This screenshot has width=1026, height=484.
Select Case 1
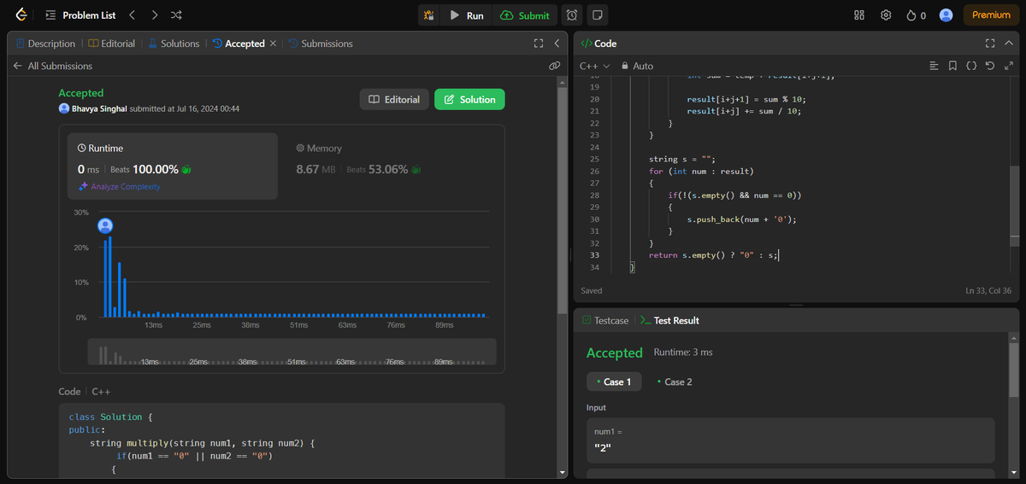click(613, 382)
